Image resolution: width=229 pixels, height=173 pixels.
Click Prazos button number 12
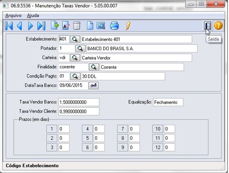coord(158,147)
